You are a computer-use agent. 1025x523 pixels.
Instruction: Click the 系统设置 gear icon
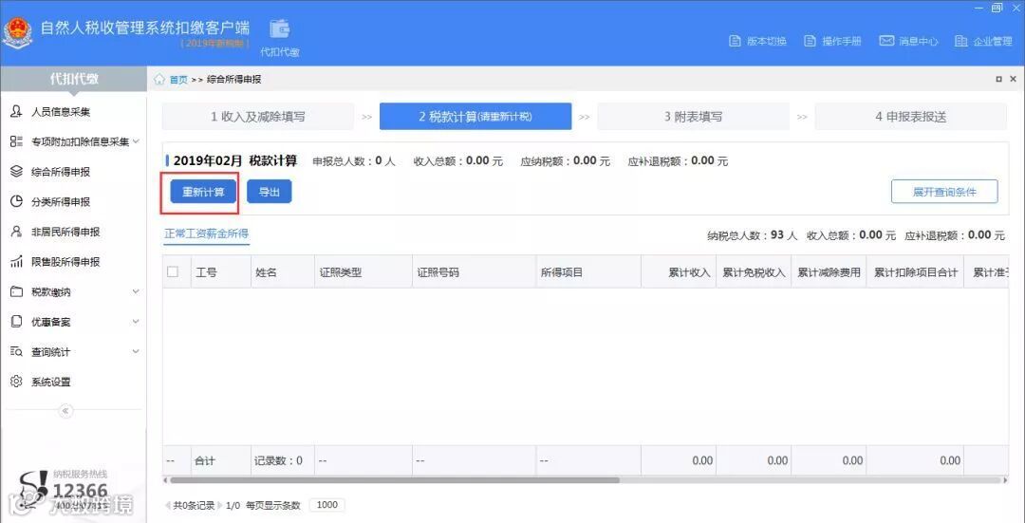(17, 382)
